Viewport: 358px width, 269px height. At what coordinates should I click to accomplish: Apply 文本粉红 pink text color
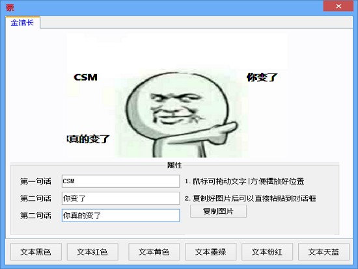267,251
